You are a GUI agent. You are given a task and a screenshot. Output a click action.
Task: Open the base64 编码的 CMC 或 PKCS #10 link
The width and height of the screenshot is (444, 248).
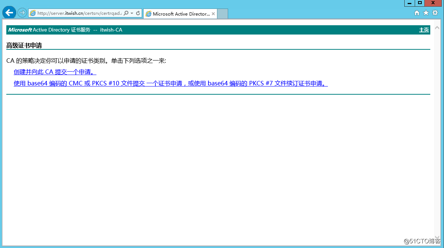click(x=171, y=83)
